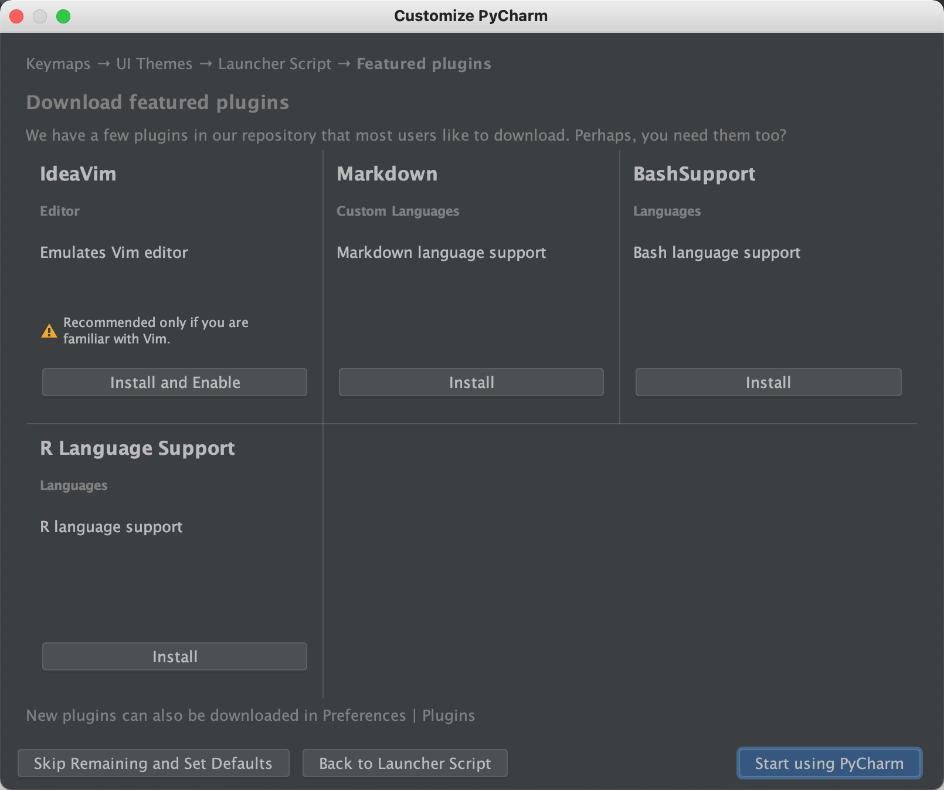The height and width of the screenshot is (790, 944).
Task: Select the Launcher Script breadcrumb step
Action: 274,64
